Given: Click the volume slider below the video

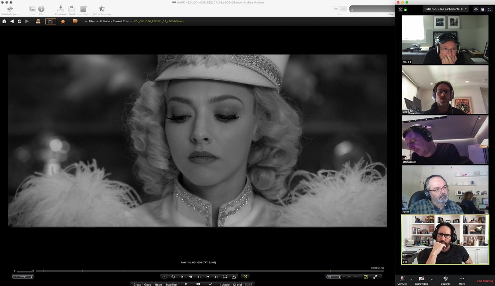Looking at the screenshot, I should tap(26, 271).
